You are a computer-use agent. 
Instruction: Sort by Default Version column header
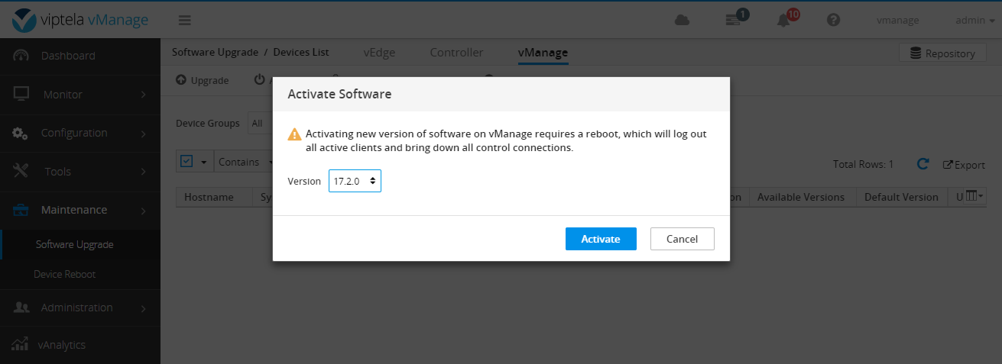[x=901, y=197]
